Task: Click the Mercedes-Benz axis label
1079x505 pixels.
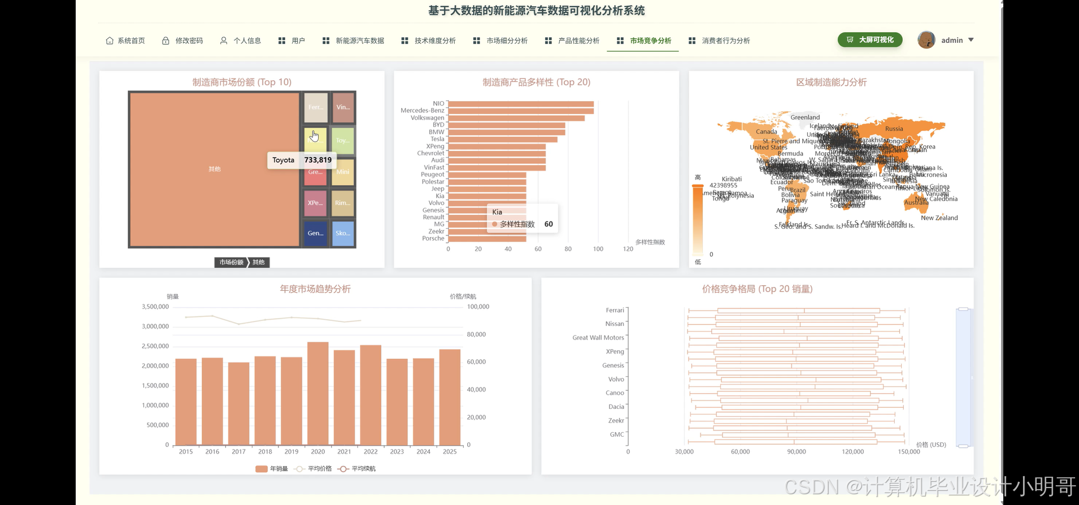Action: 423,111
